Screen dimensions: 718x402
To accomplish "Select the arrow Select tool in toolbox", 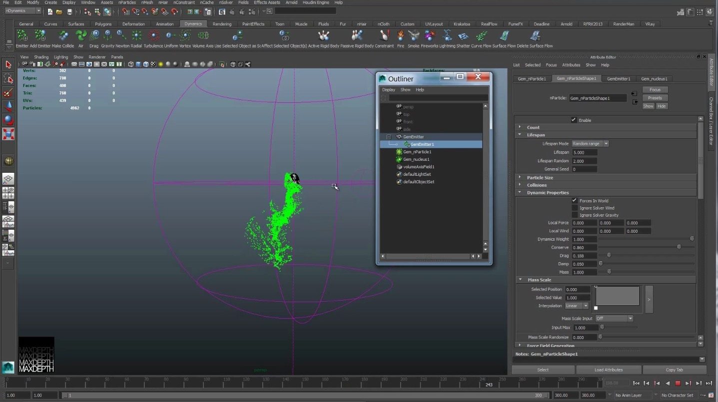I will tap(8, 64).
